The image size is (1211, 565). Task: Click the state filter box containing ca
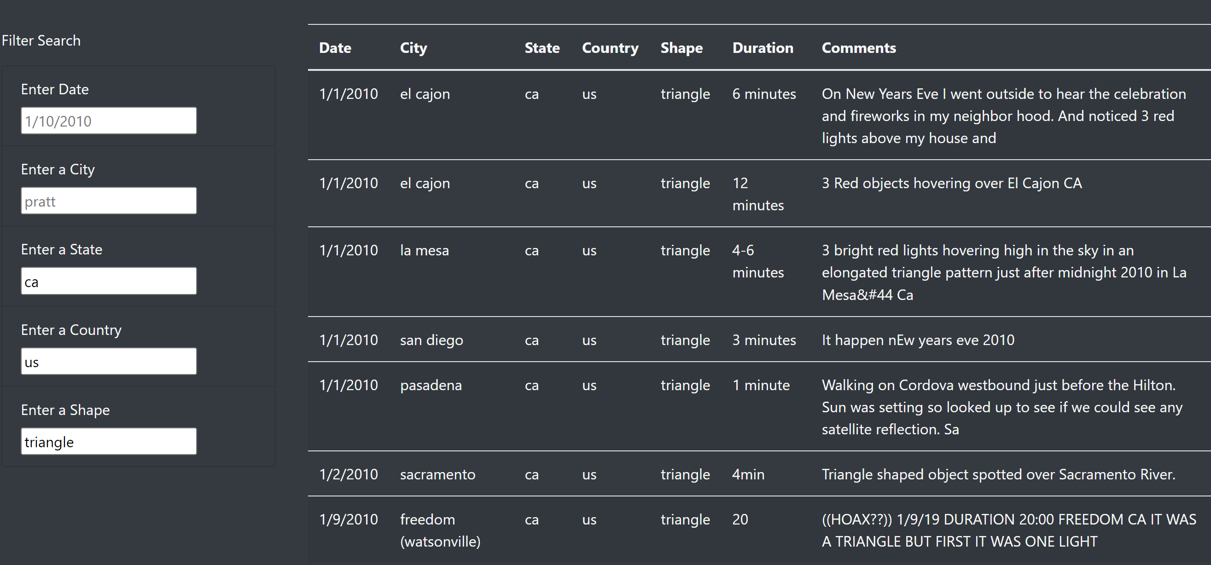coord(109,281)
